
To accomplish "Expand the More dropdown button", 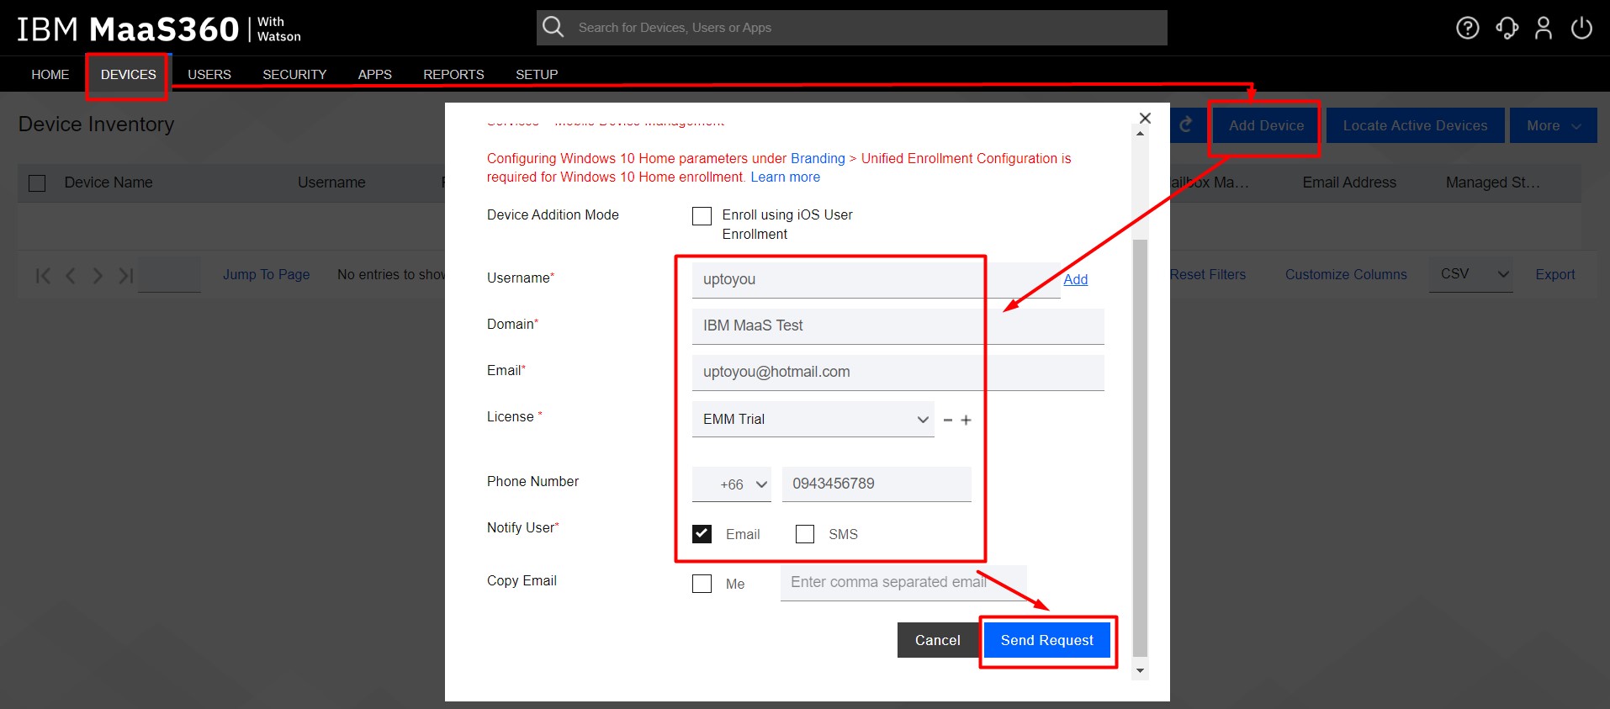I will coord(1553,125).
